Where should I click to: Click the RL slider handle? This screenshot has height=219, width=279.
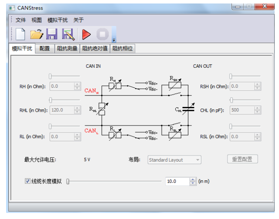coord(50,126)
